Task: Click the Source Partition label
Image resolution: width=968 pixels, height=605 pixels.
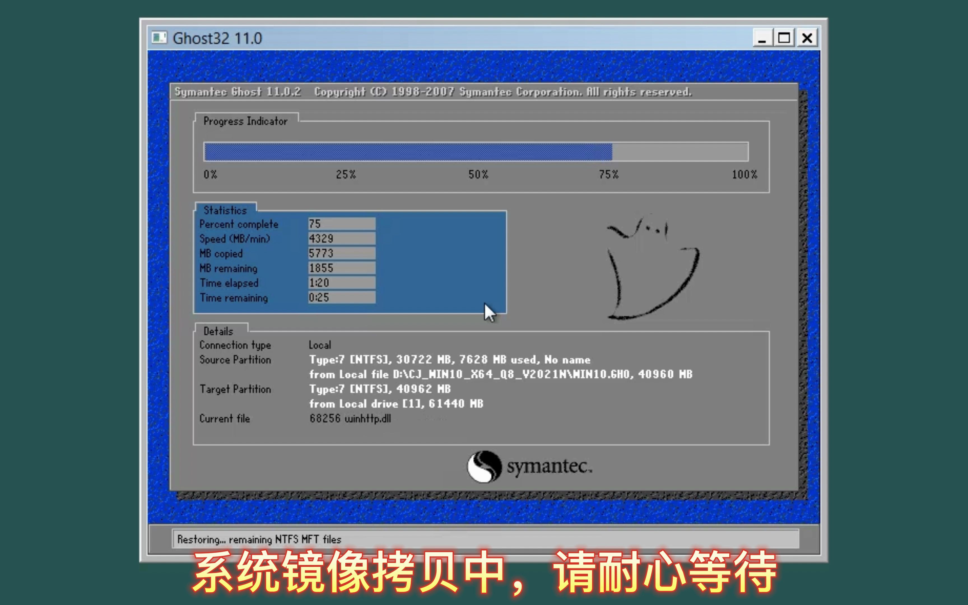Action: coord(235,360)
